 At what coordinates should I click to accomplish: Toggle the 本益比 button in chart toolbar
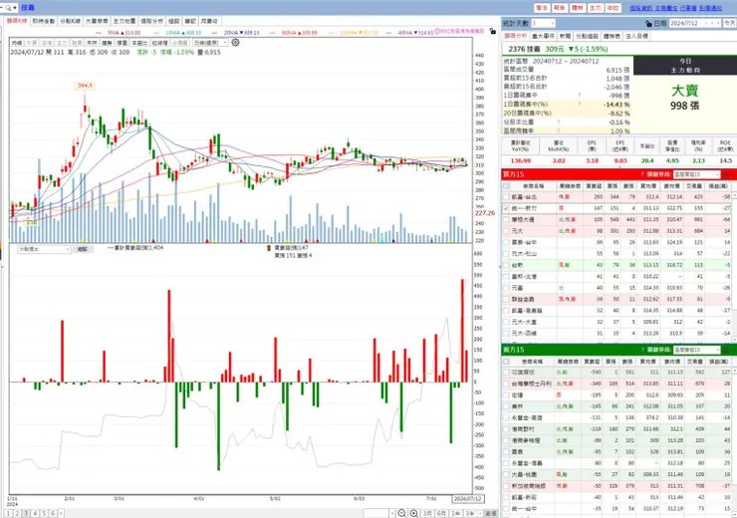(x=139, y=43)
